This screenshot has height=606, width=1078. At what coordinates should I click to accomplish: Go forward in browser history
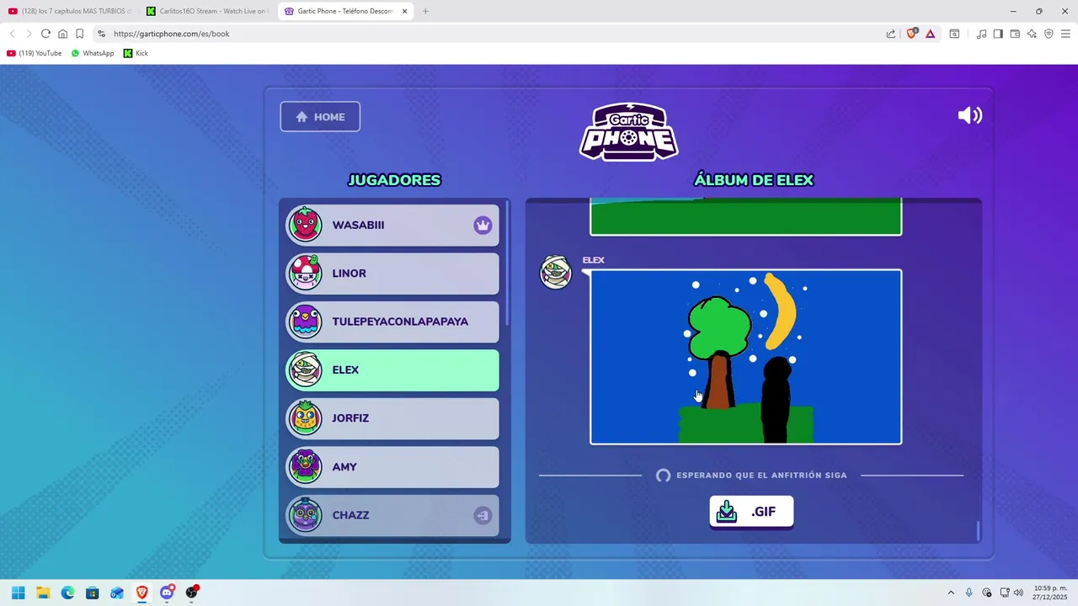(29, 34)
